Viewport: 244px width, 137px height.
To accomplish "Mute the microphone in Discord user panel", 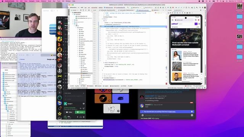I will [77, 117].
